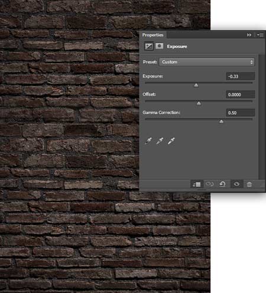Click the Exposure adjustment icon
The width and height of the screenshot is (266, 293).
tap(149, 47)
